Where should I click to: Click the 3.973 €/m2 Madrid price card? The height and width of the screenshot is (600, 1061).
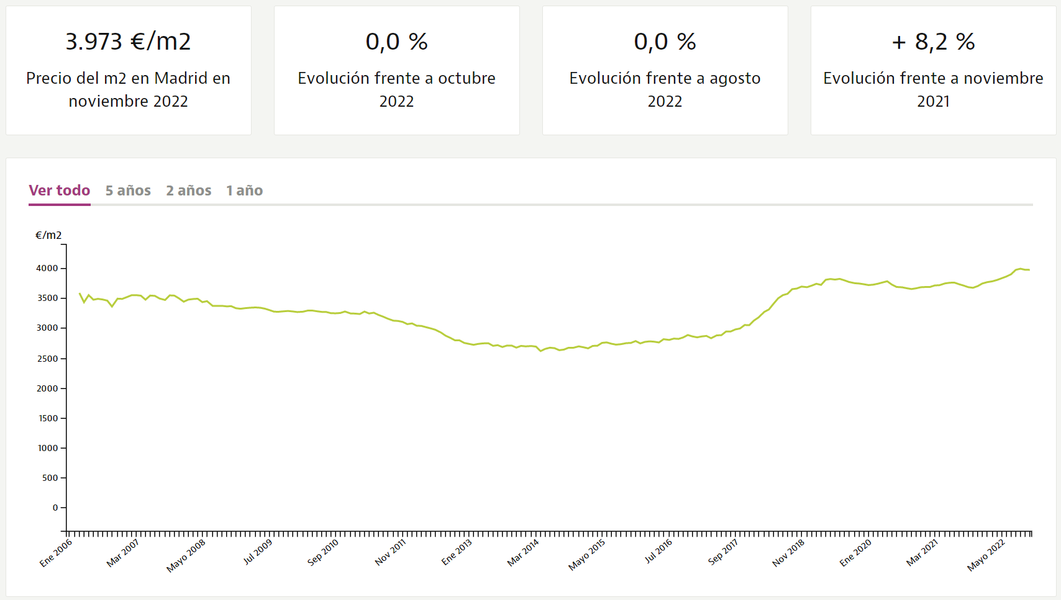point(129,71)
